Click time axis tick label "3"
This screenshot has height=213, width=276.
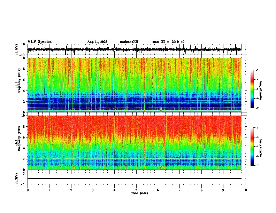93,190
